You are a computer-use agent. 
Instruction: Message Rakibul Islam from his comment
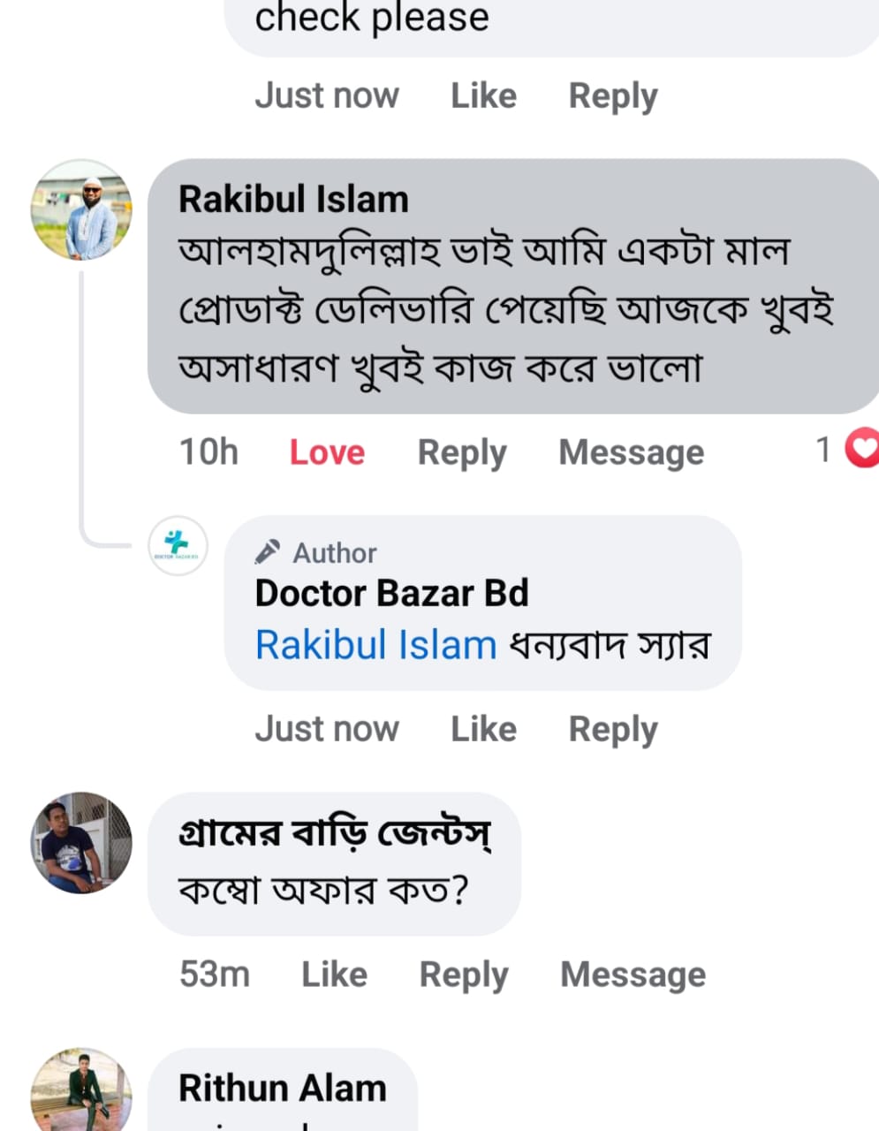point(632,452)
